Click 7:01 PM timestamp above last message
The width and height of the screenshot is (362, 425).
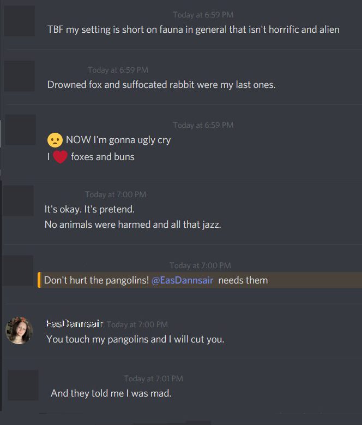pos(153,379)
